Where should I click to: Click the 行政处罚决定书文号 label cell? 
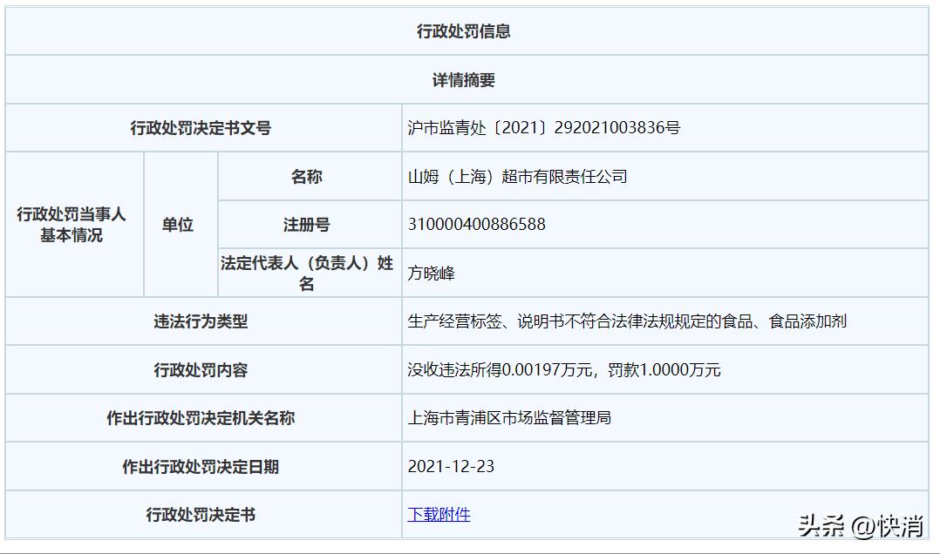202,126
